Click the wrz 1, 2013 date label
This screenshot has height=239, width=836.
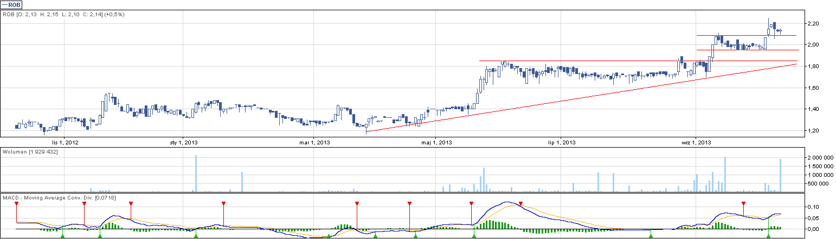[697, 143]
